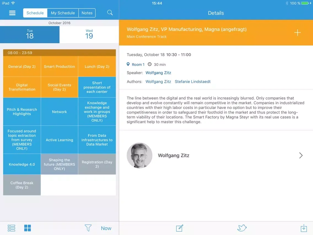Expand Wolfgang Zitz profile chevron
The image size is (313, 235).
pos(301,156)
